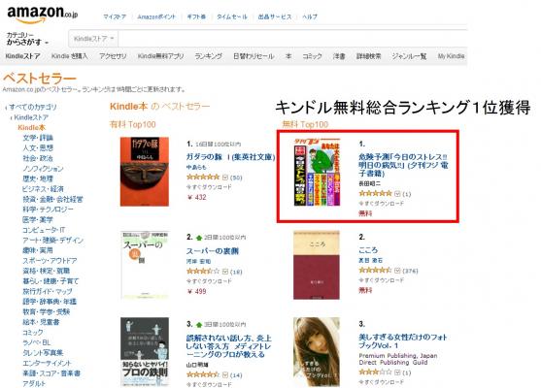Image resolution: width=541 pixels, height=388 pixels.
Task: Click the green up-arrow rank icon for スーパーの裏側
Action: pos(199,238)
